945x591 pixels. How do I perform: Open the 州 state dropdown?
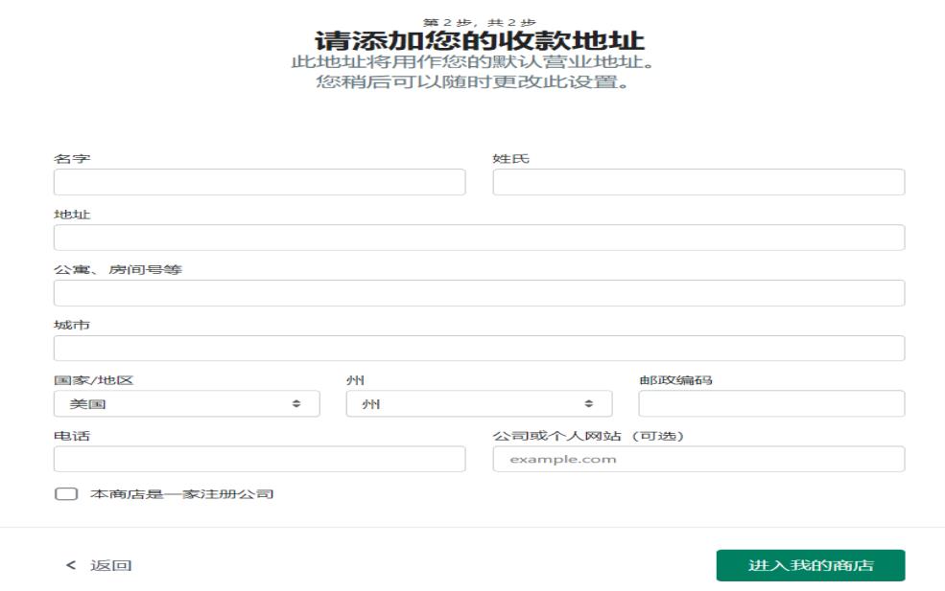tap(479, 404)
